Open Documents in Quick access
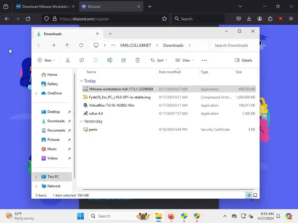Screen dimensions: 298x223 coord(56,130)
